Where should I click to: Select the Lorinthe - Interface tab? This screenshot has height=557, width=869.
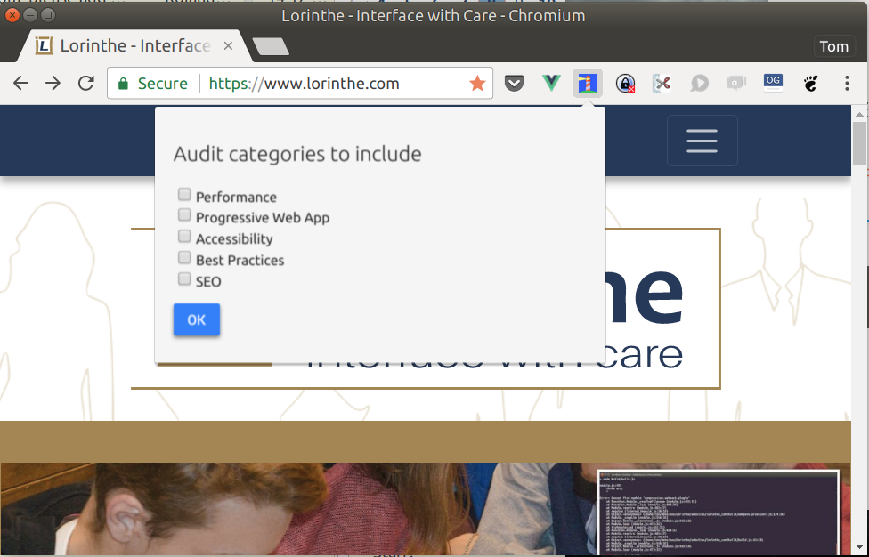coord(135,46)
